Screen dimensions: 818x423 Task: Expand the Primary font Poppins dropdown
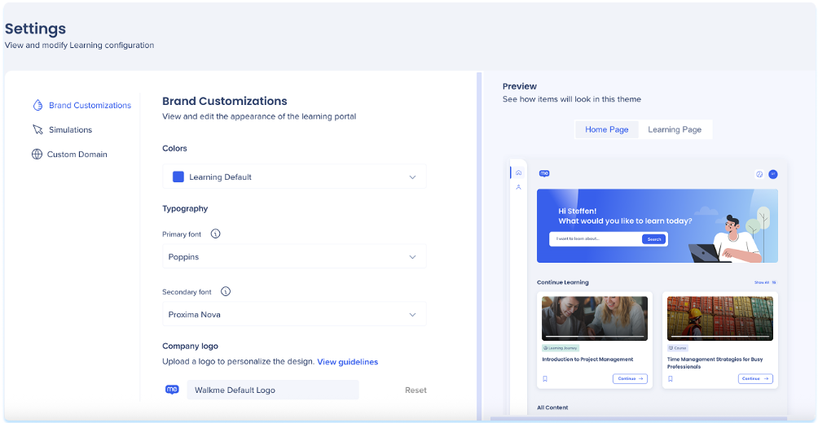pyautogui.click(x=294, y=257)
